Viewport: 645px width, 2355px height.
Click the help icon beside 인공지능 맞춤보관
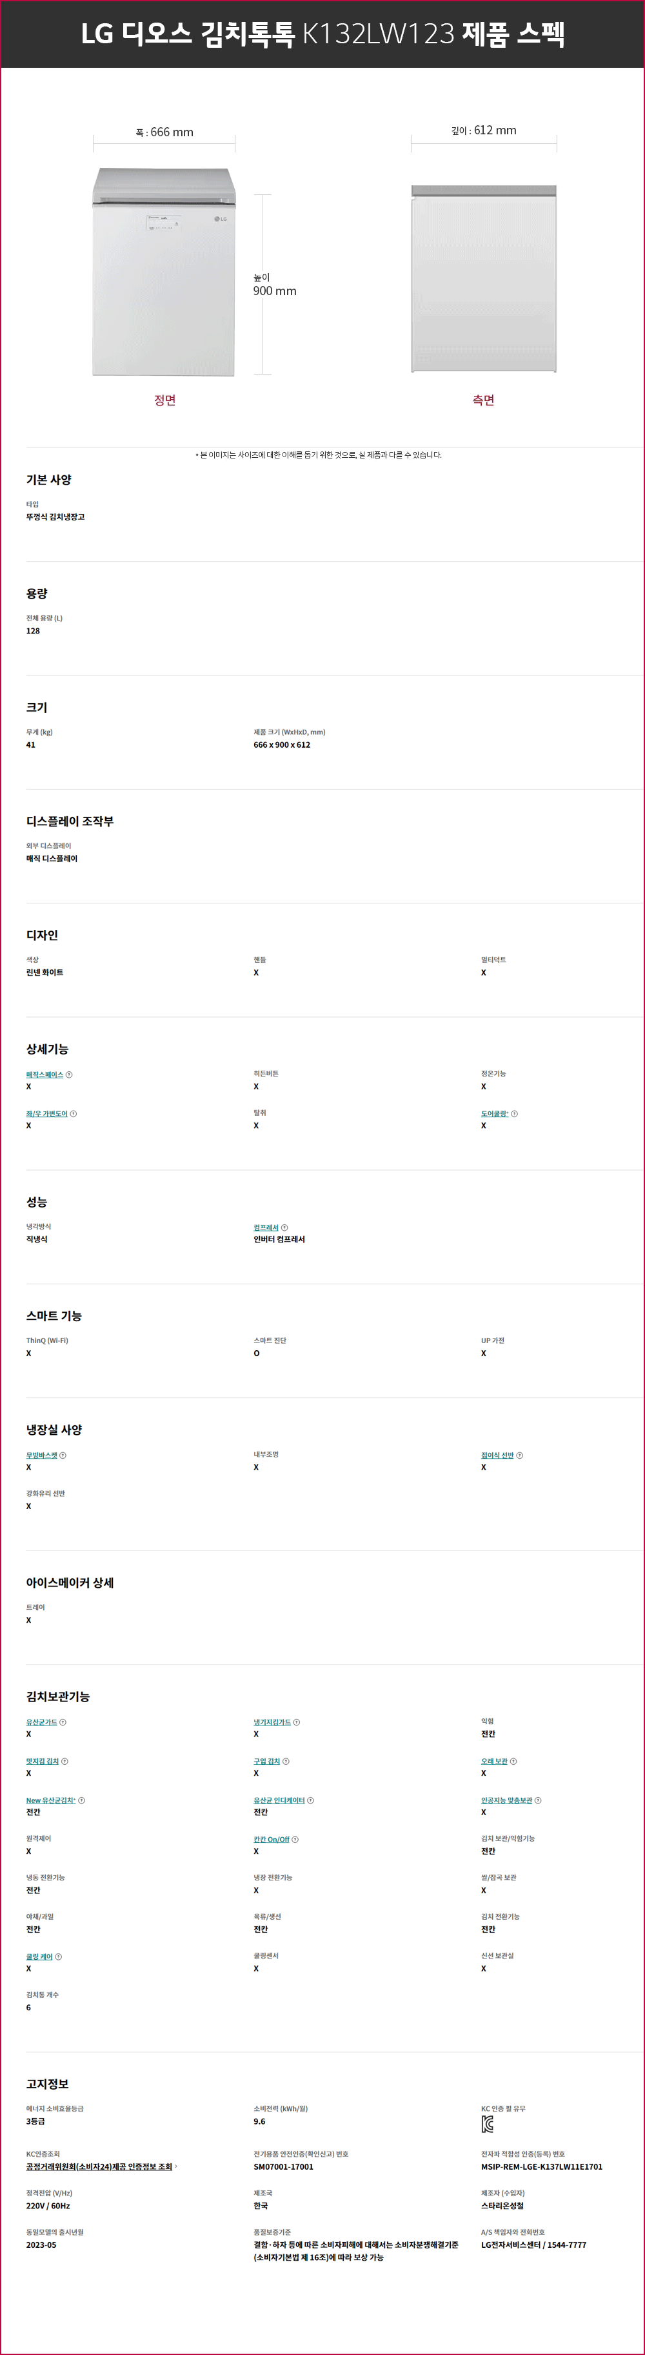coord(537,1800)
